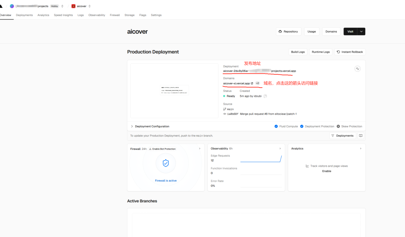Click the Instant Rollback button

tap(349, 52)
